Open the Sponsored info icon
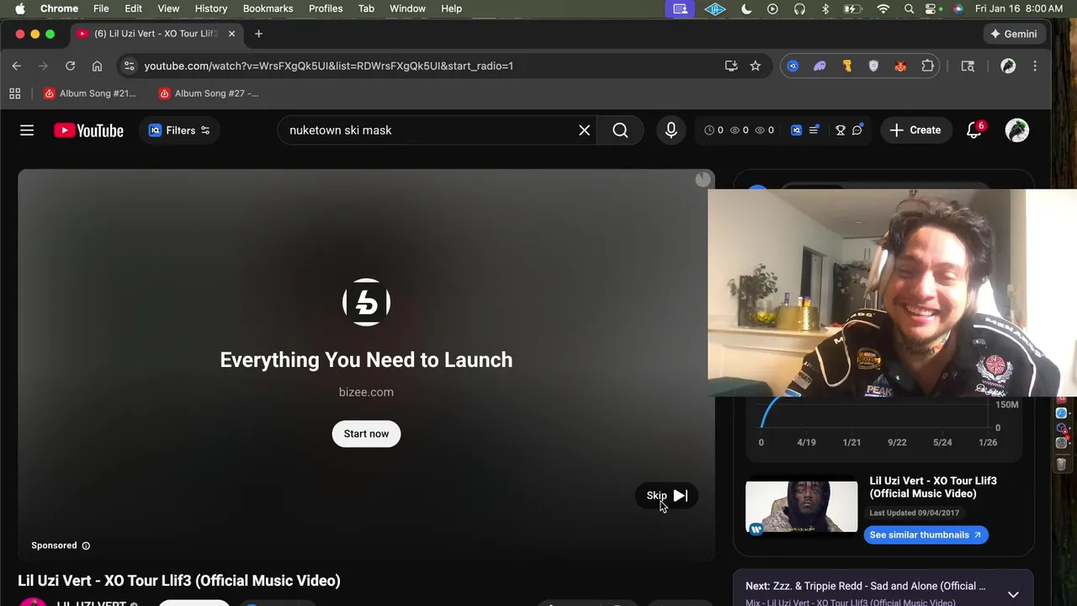 [x=86, y=545]
